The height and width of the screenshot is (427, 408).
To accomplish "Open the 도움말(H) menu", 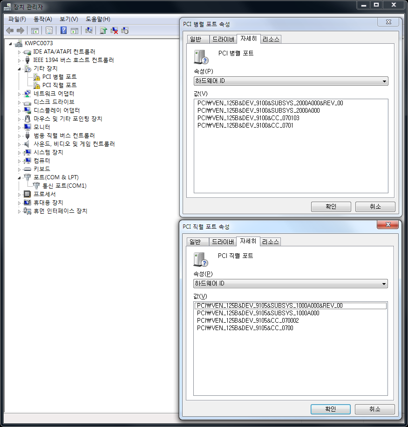I will coord(98,19).
